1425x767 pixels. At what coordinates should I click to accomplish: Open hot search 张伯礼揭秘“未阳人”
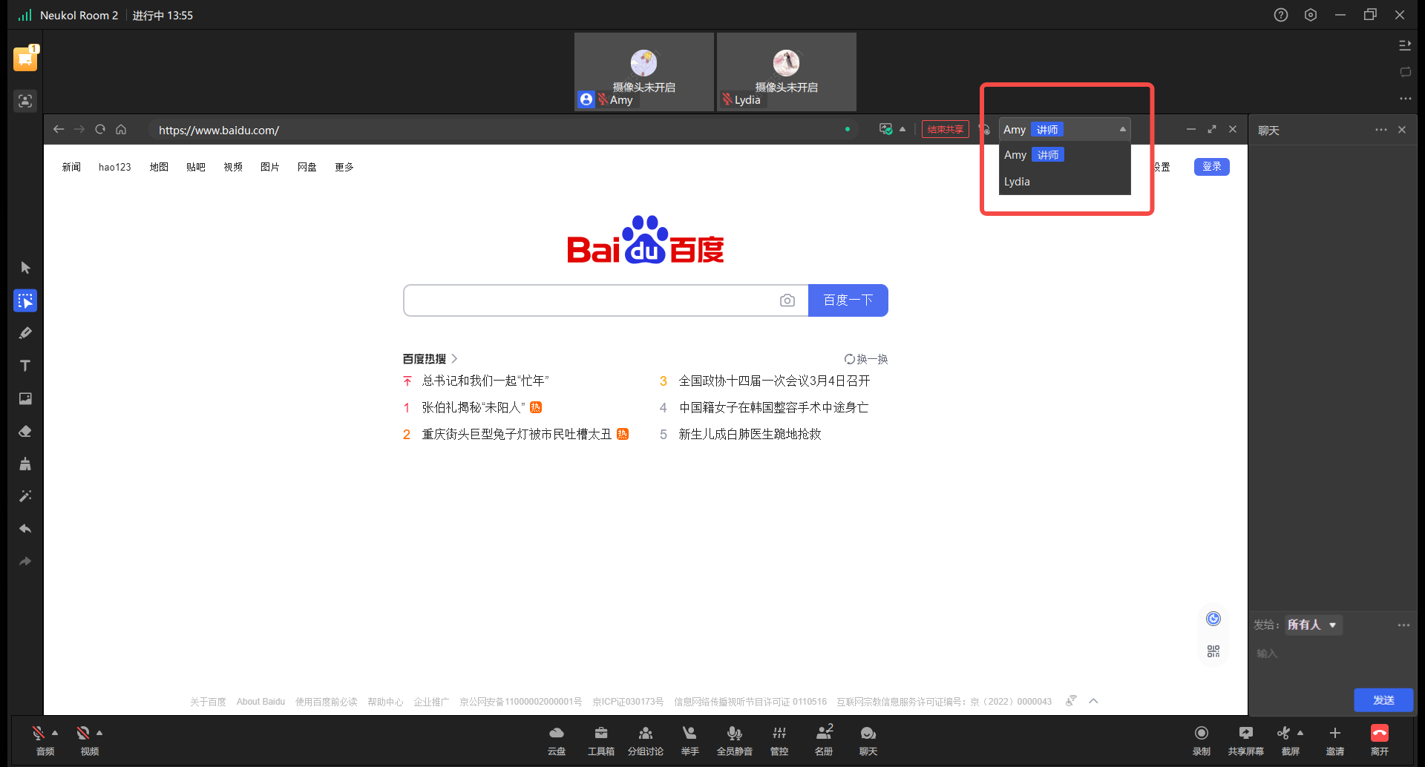coord(474,407)
